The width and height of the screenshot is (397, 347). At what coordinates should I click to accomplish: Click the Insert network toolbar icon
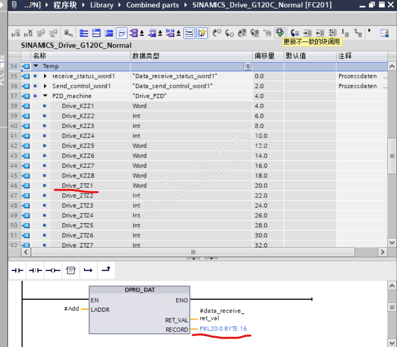click(x=16, y=33)
